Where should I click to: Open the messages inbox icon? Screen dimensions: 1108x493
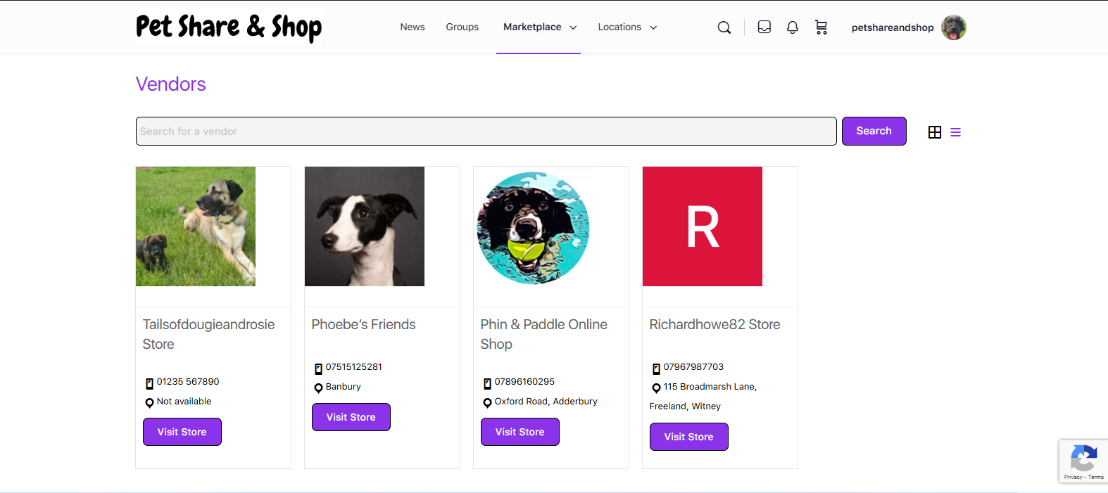point(764,27)
